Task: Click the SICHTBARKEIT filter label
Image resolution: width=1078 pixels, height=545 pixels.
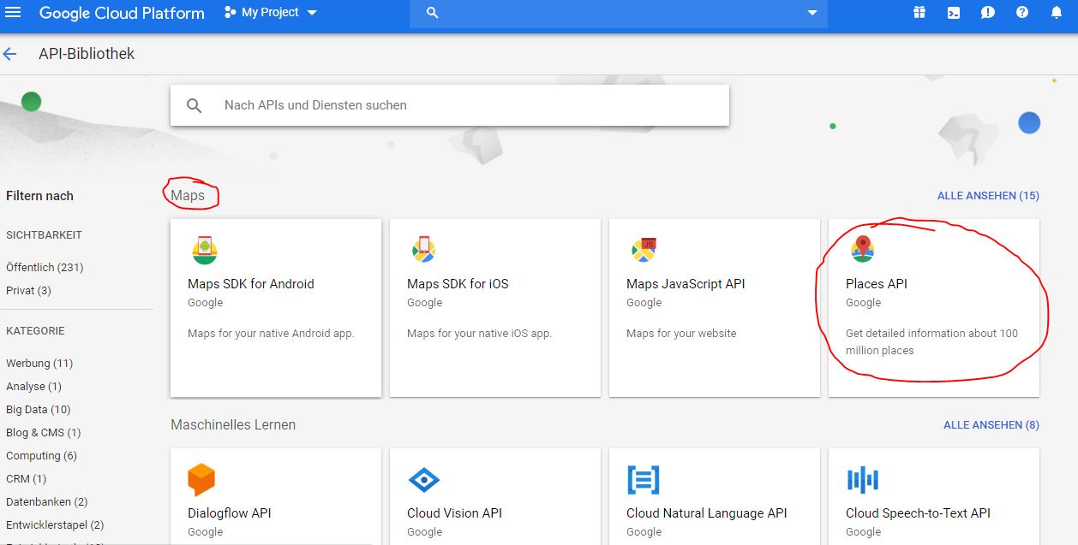Action: click(x=44, y=235)
